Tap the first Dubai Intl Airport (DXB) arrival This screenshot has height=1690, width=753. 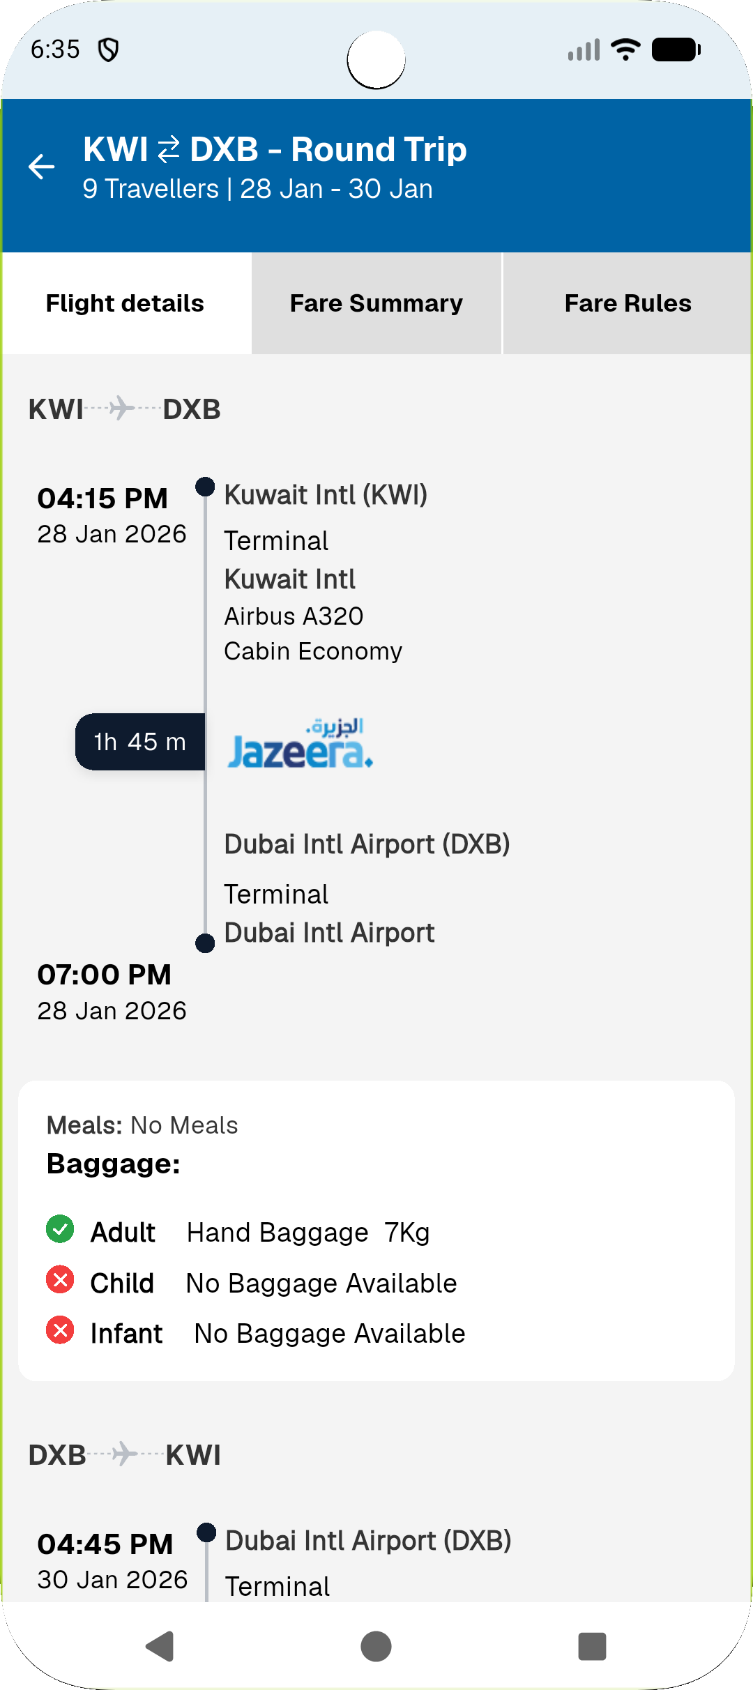pyautogui.click(x=367, y=844)
